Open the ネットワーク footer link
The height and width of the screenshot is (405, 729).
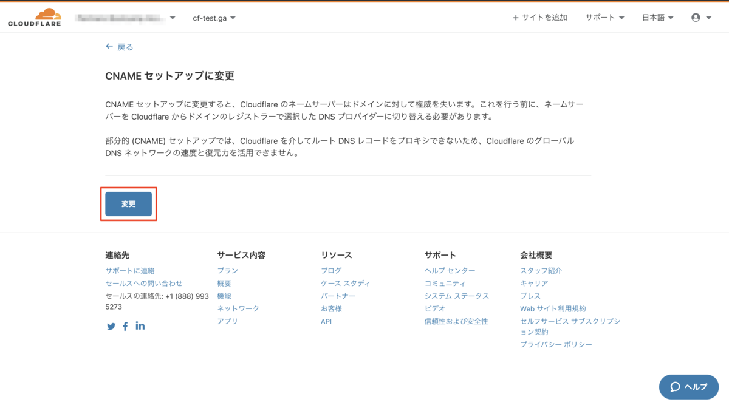pyautogui.click(x=238, y=309)
